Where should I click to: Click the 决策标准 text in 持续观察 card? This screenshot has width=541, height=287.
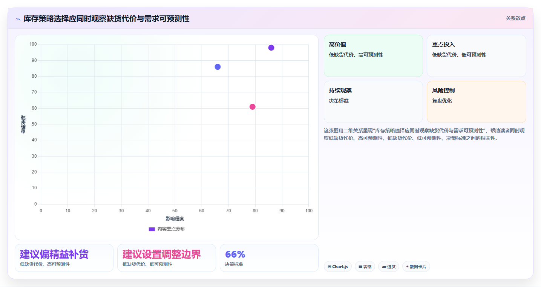[339, 101]
